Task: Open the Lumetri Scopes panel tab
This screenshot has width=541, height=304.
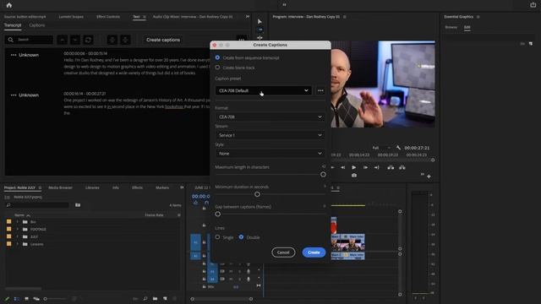Action: coord(71,17)
